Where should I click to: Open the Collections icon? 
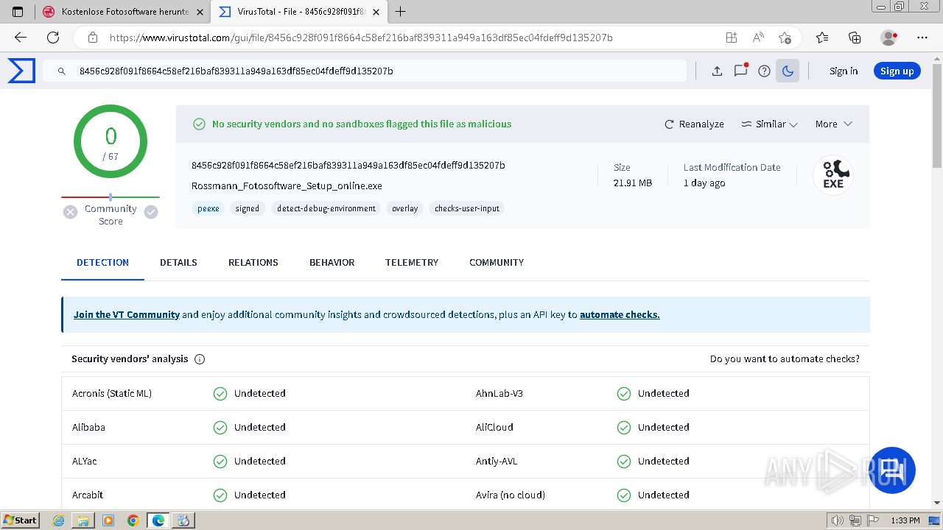[855, 38]
